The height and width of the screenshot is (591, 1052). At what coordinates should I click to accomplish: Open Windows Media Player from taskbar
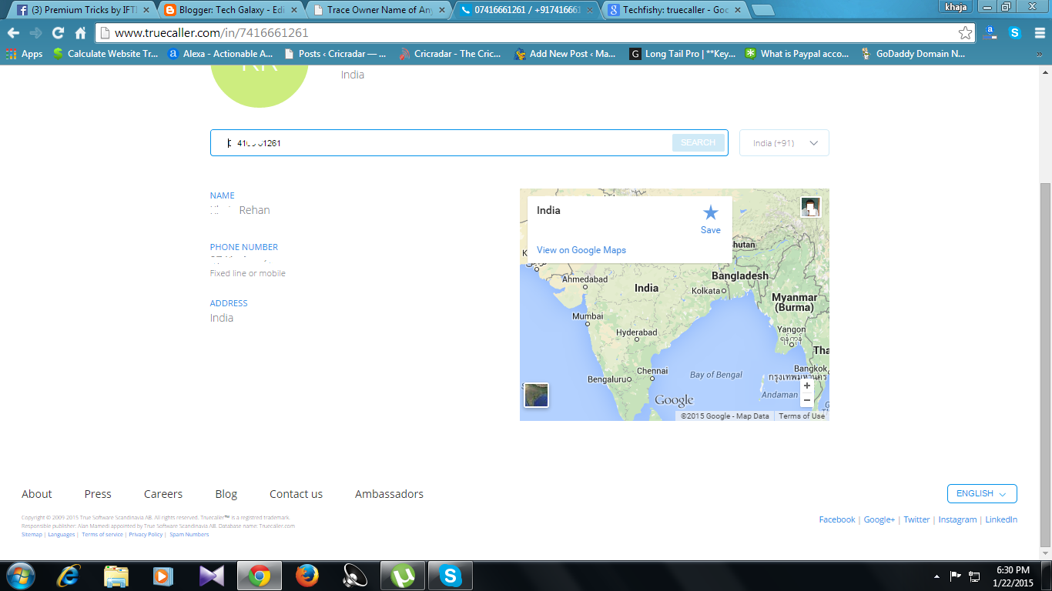163,576
